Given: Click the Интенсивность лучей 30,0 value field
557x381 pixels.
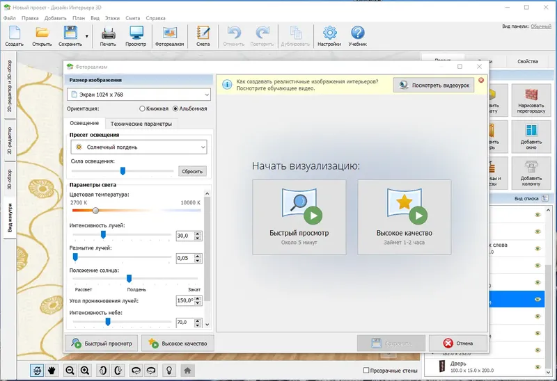Looking at the screenshot, I should (185, 236).
